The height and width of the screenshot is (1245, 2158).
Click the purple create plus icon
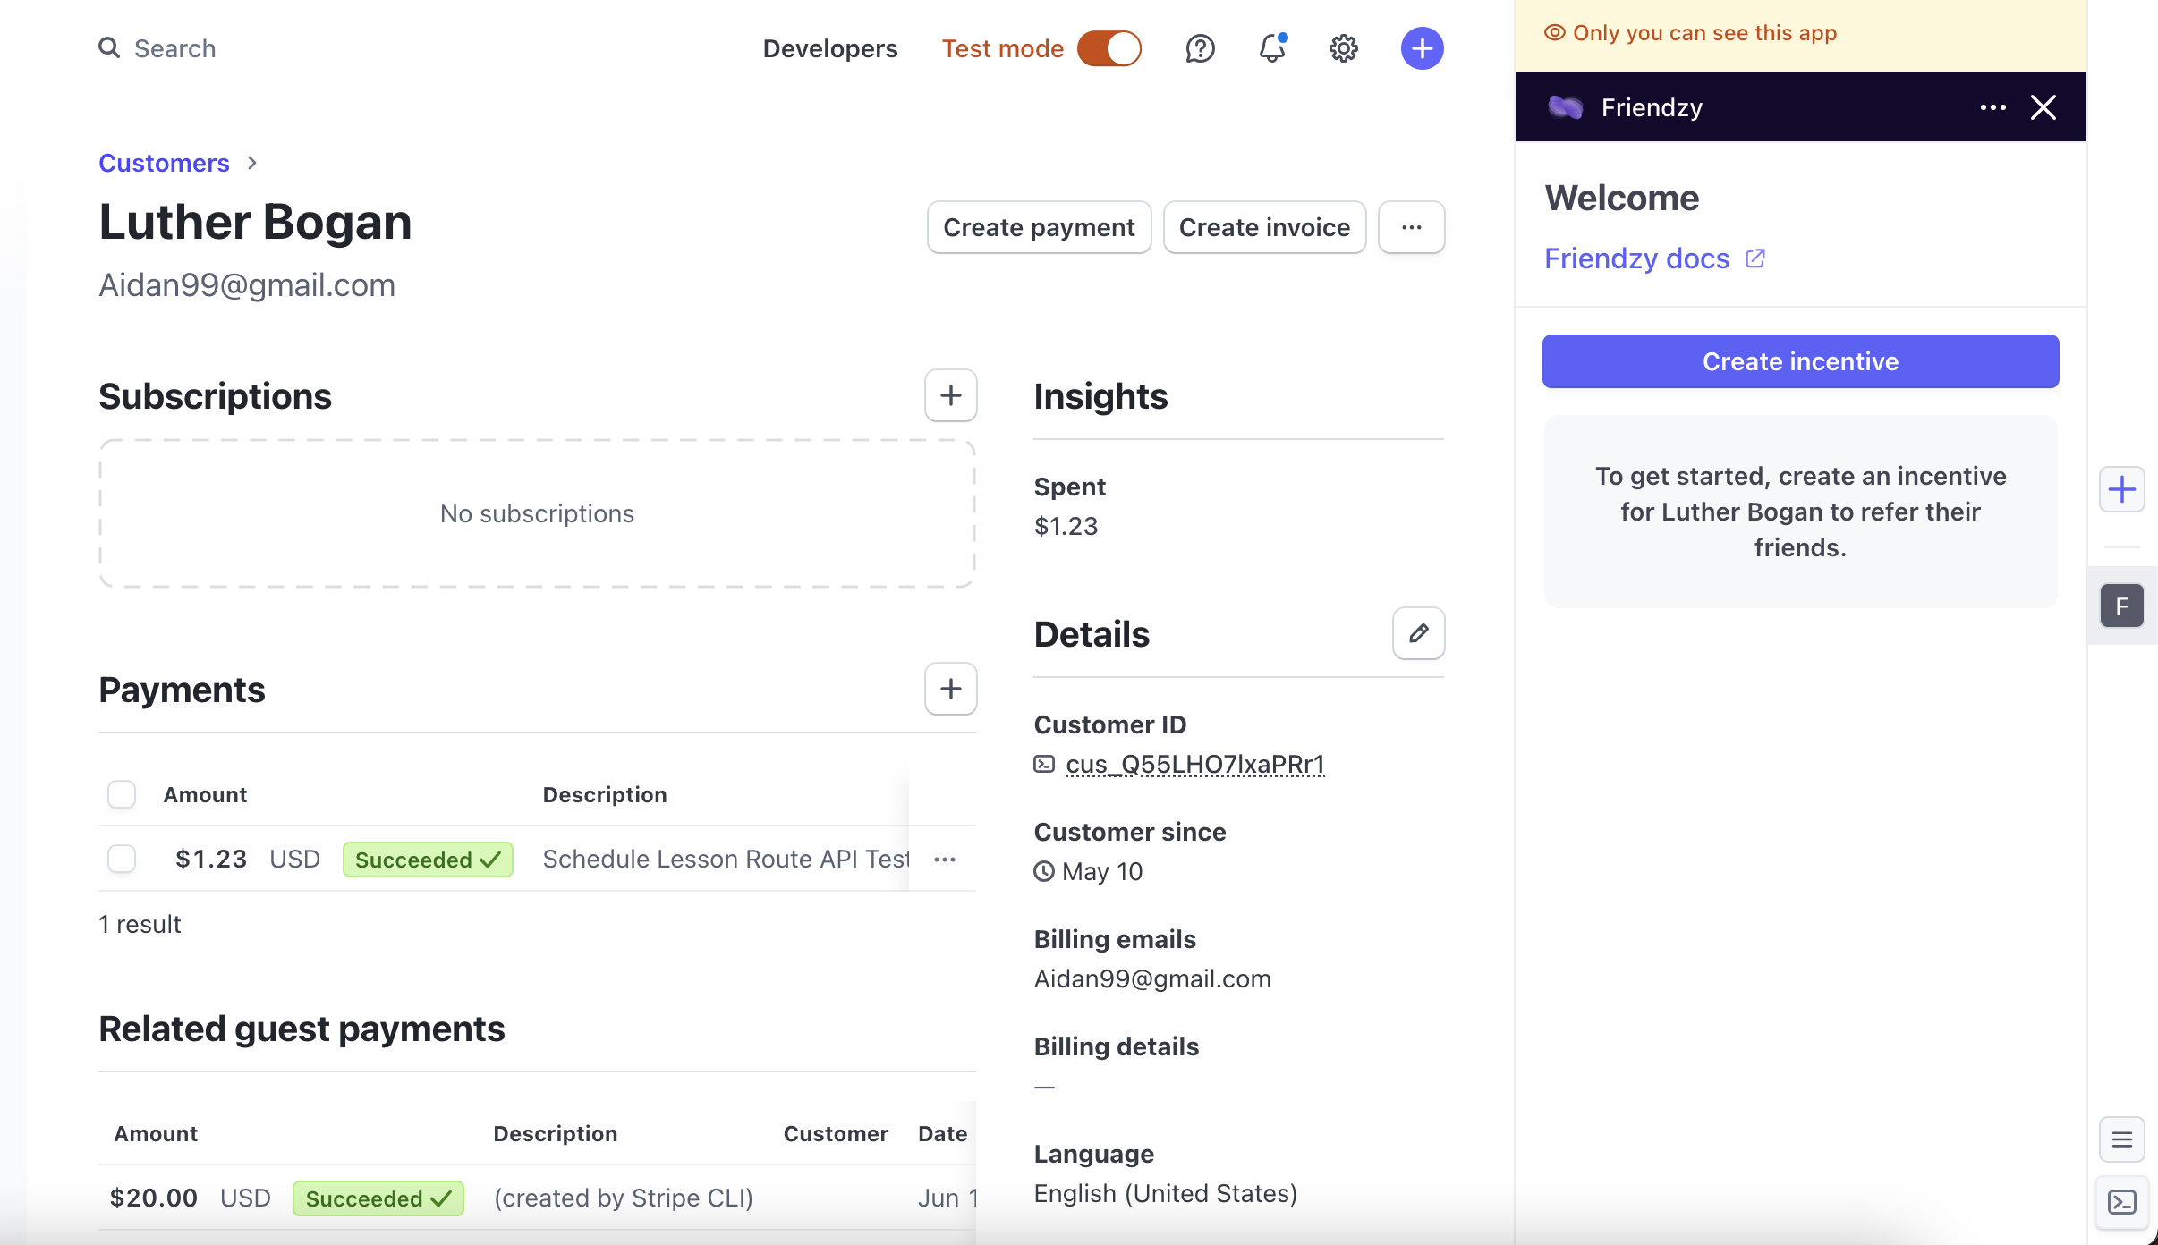[x=1422, y=48]
